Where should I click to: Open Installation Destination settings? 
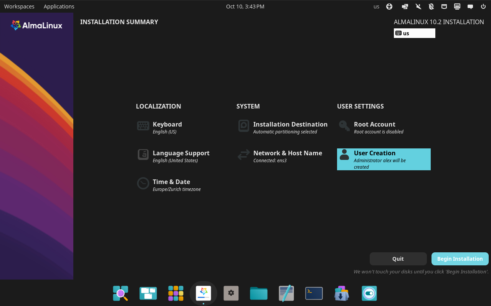(283, 128)
